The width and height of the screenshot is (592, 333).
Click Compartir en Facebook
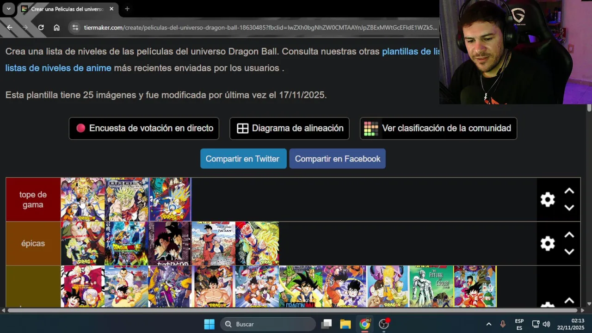pyautogui.click(x=337, y=159)
